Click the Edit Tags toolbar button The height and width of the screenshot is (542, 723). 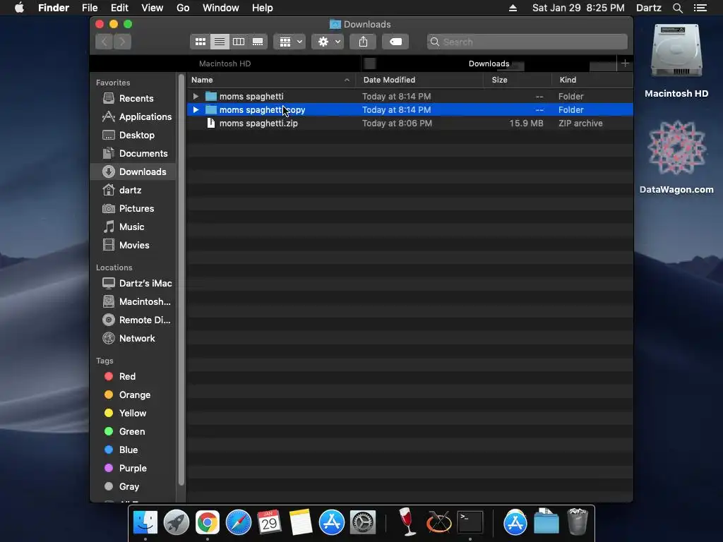pyautogui.click(x=395, y=42)
